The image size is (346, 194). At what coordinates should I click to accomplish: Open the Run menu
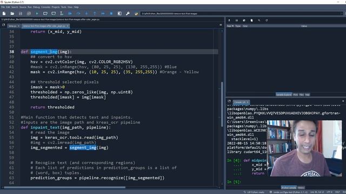(30, 7)
